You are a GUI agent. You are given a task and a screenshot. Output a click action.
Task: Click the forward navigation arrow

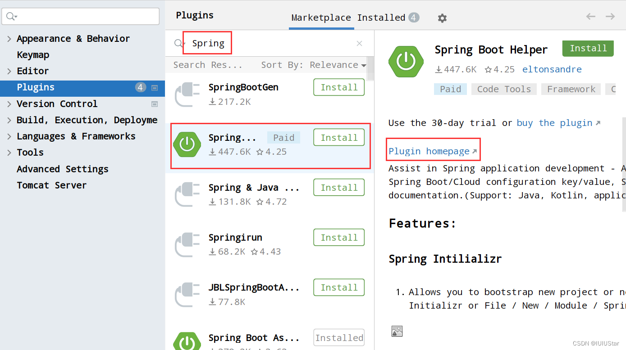pos(610,16)
